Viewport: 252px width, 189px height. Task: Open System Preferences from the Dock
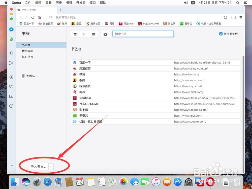(188, 182)
